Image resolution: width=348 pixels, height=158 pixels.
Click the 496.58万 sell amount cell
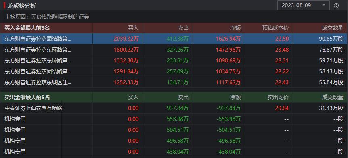click(x=178, y=141)
